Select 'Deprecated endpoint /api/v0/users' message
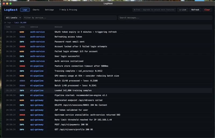Screen dimensions: 215x138 (78, 100)
